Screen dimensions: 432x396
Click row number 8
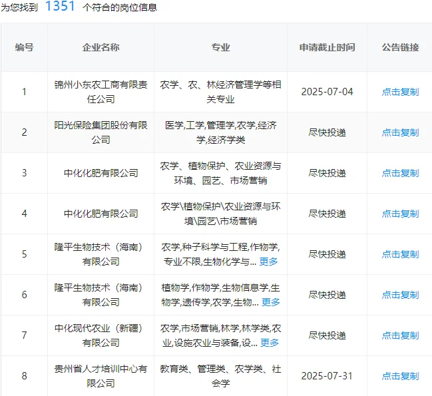[x=24, y=376]
